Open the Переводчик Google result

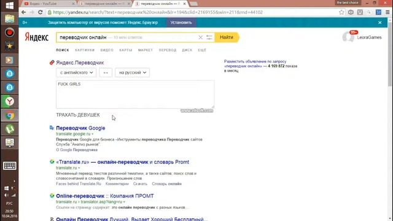click(80, 128)
